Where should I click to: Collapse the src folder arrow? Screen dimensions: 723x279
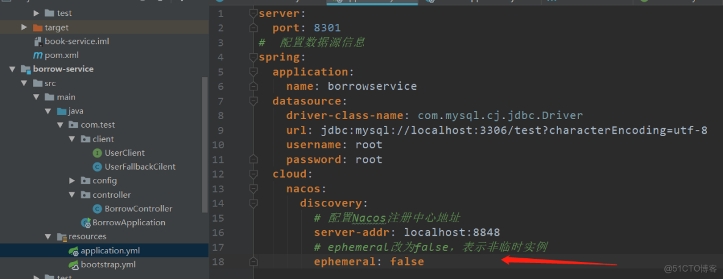tap(24, 84)
